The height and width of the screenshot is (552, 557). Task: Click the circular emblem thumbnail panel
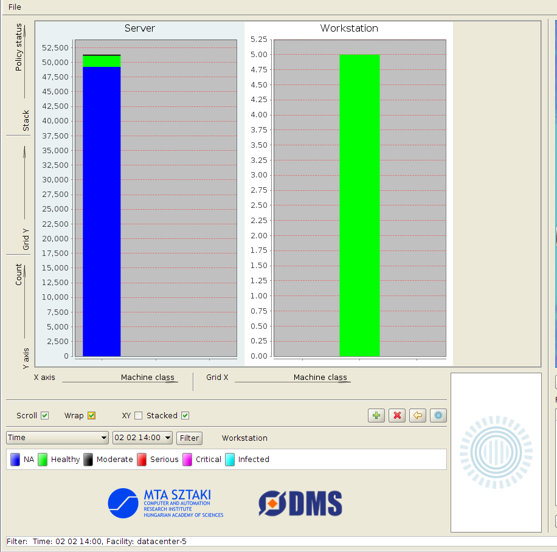point(496,452)
